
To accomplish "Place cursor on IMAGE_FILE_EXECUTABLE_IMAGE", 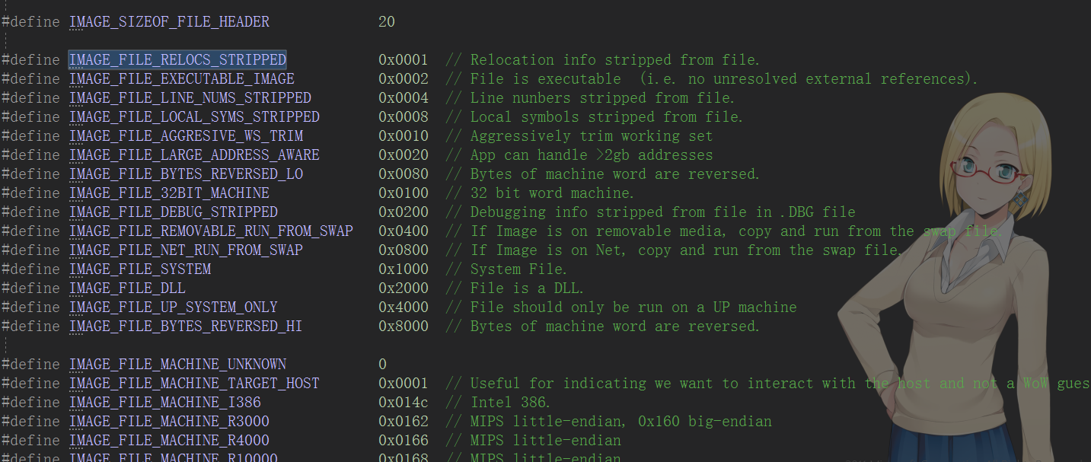I will tap(181, 79).
